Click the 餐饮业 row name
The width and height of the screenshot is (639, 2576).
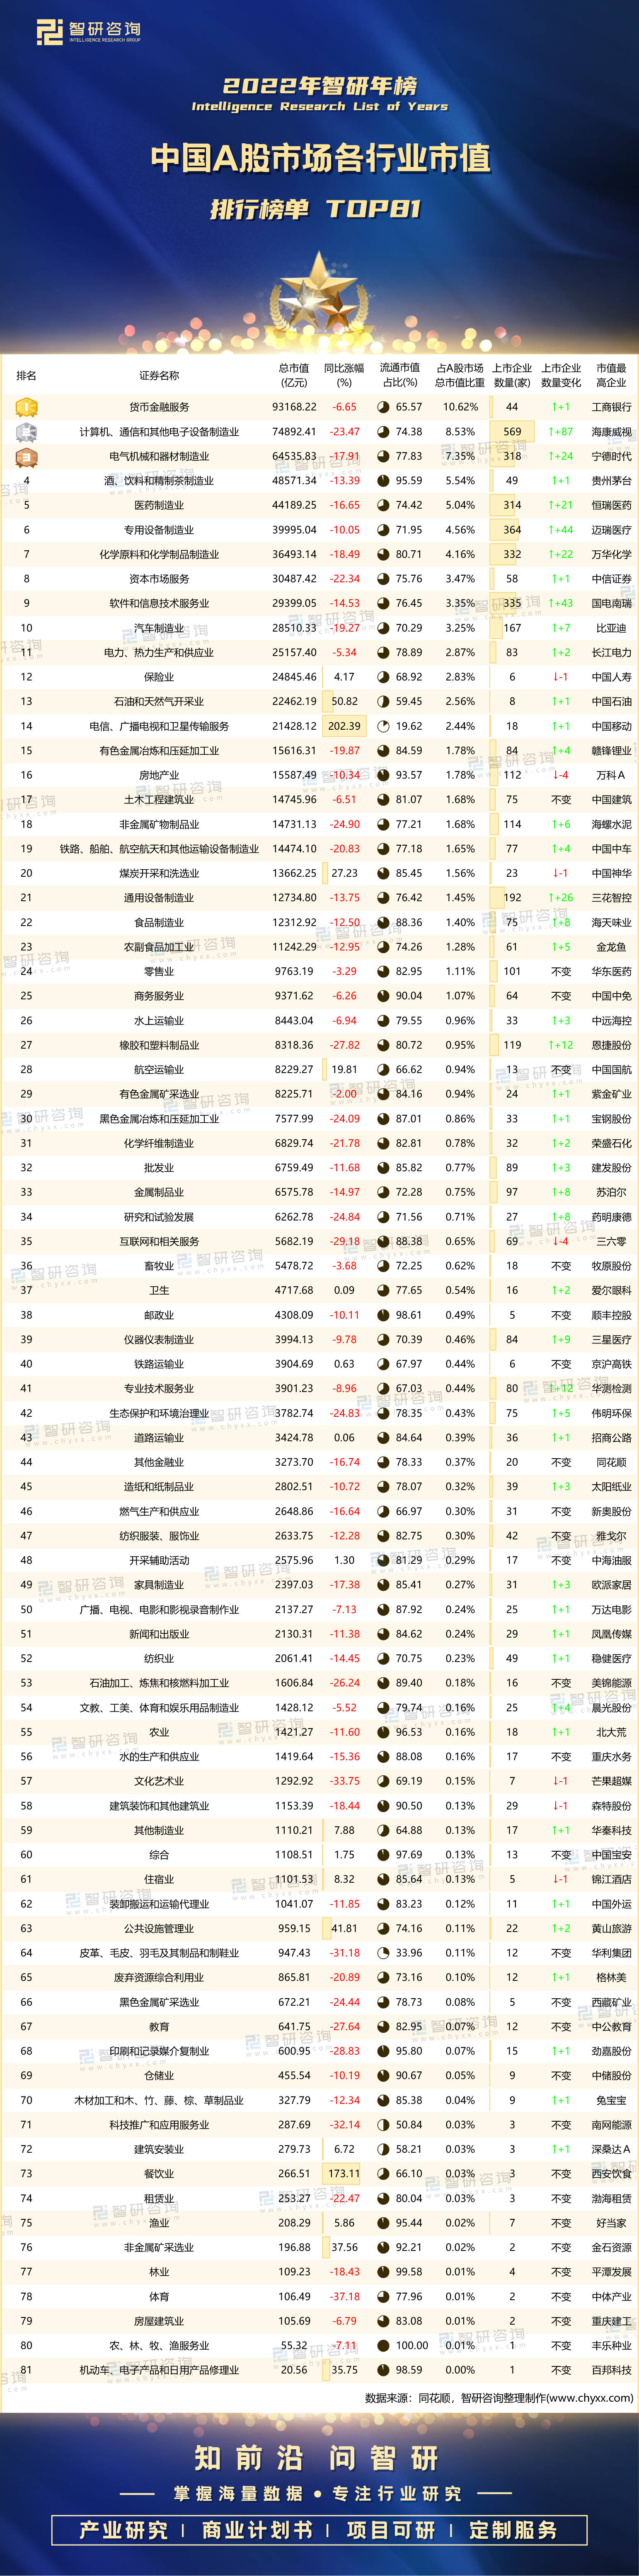tap(159, 2173)
